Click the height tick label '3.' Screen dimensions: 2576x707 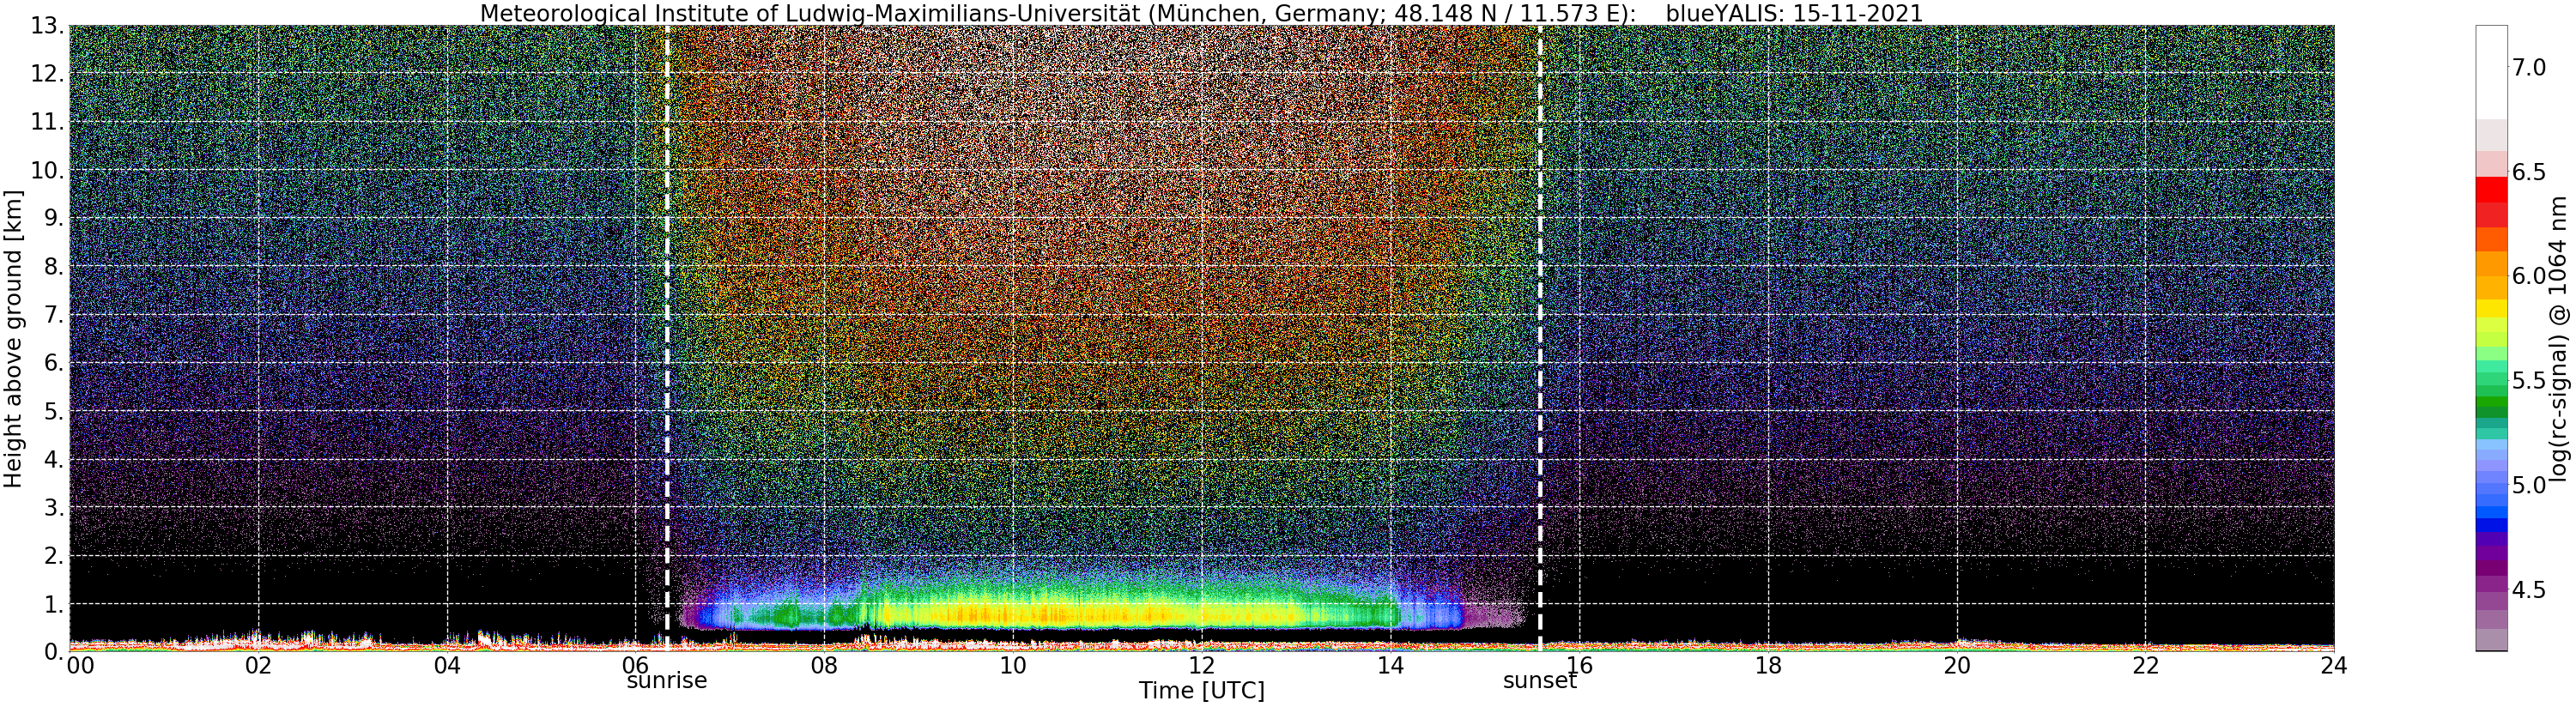(x=54, y=507)
